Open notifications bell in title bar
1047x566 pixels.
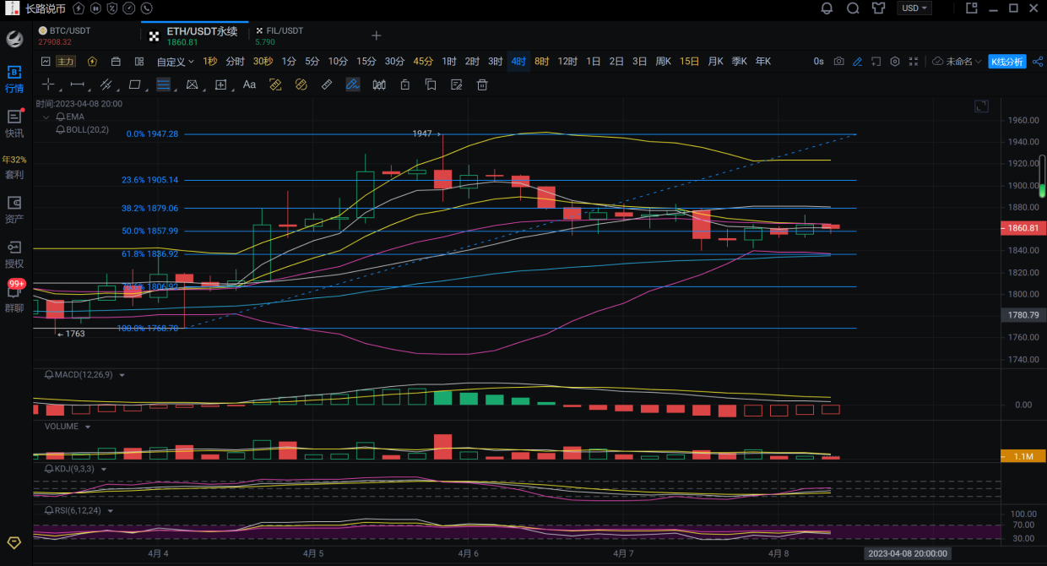coord(827,8)
